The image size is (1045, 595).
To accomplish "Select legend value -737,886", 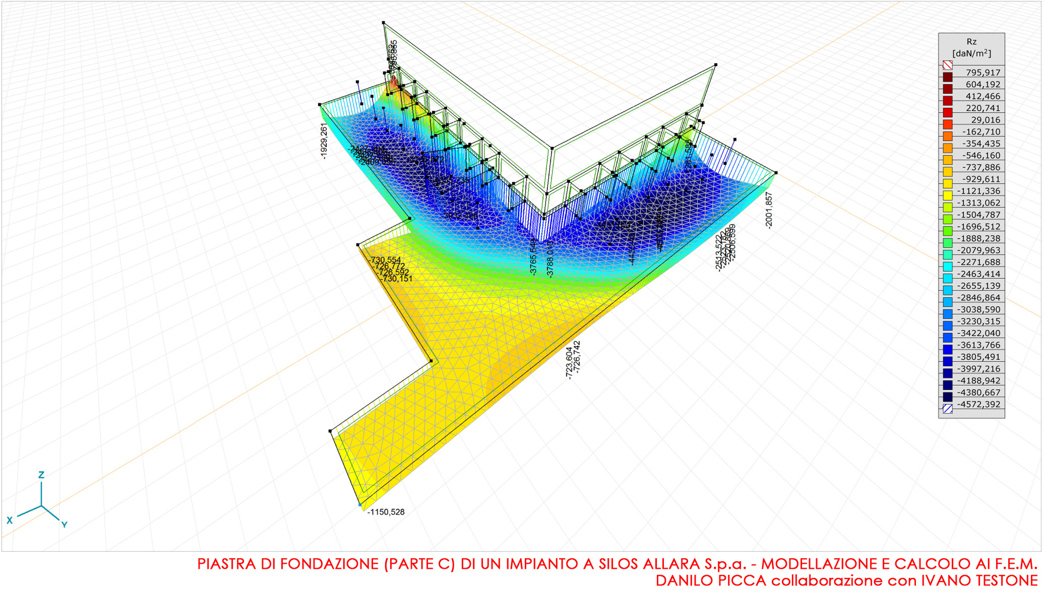I will click(x=981, y=167).
